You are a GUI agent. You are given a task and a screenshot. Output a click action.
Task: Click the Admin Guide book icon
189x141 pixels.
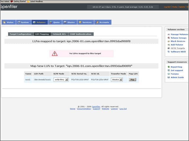click(169, 77)
